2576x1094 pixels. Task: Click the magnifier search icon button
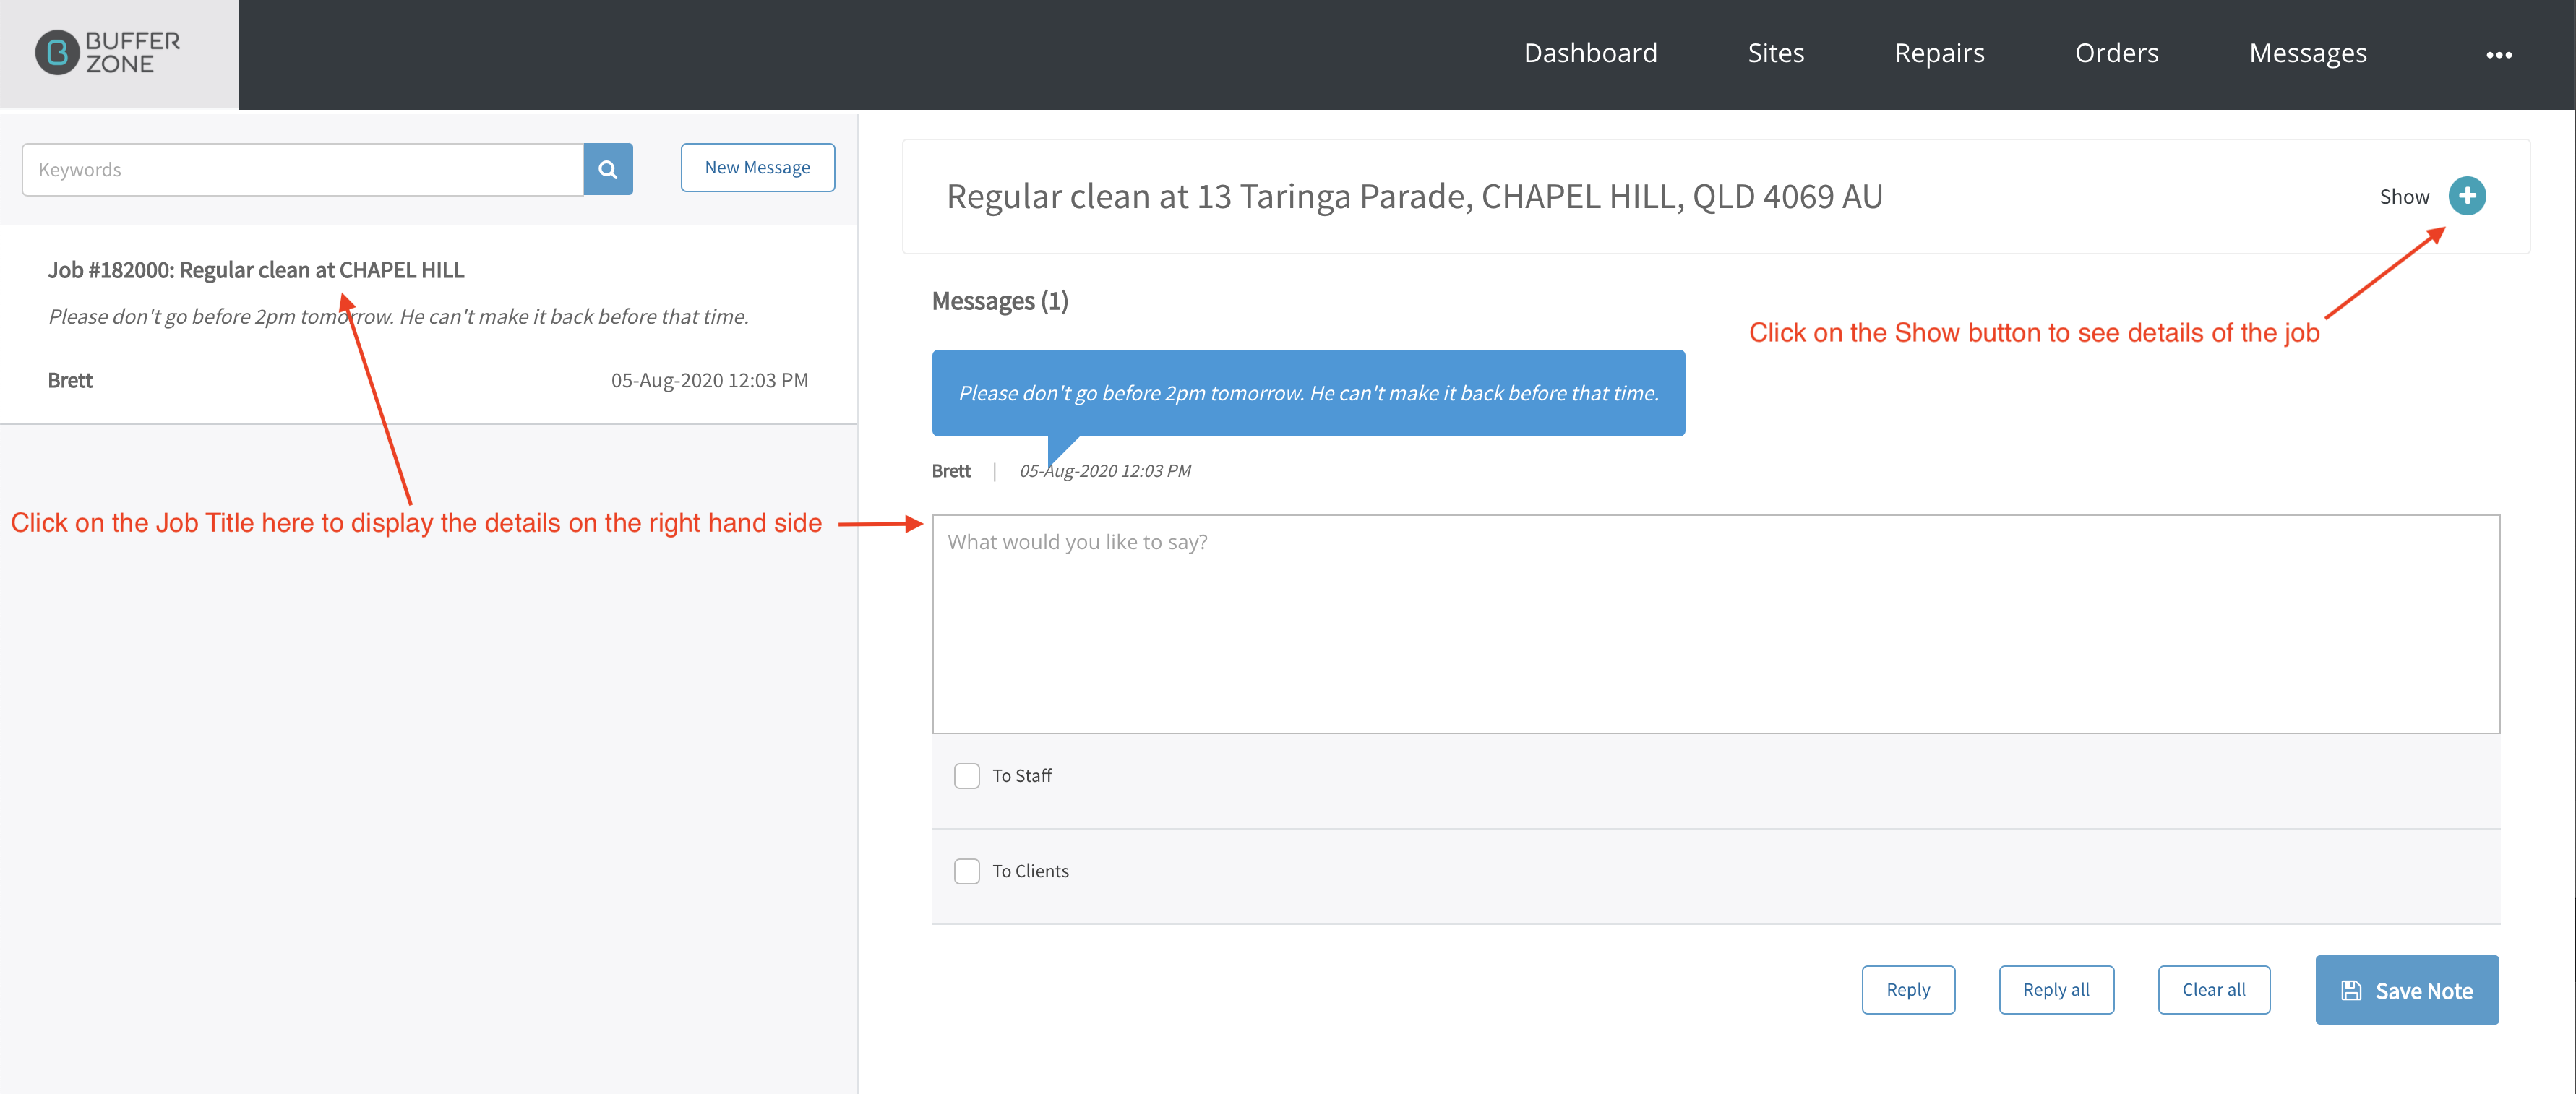607,169
